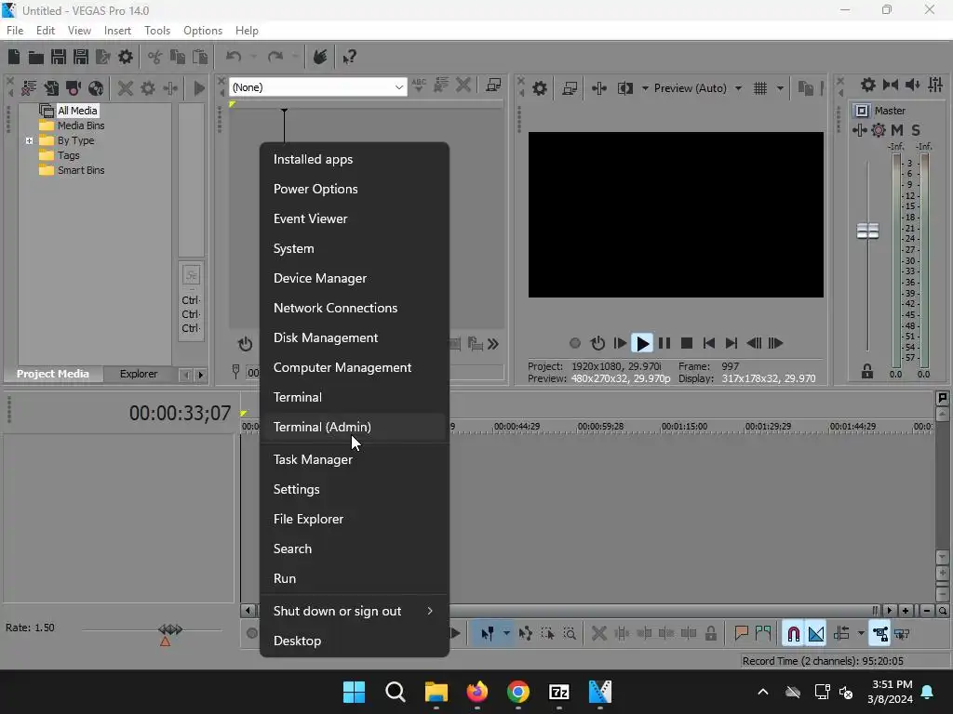Toggle Enable Snapping magnet button
This screenshot has height=714, width=953.
coord(793,634)
